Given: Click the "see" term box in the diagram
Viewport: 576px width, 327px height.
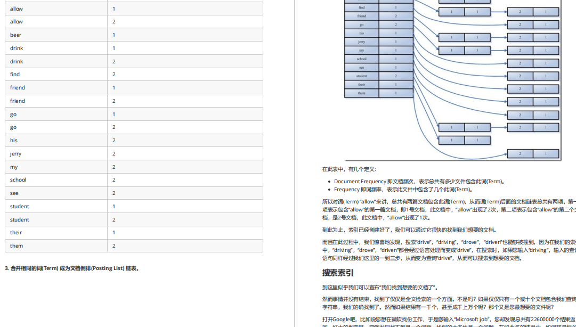Looking at the screenshot, I should point(361,68).
